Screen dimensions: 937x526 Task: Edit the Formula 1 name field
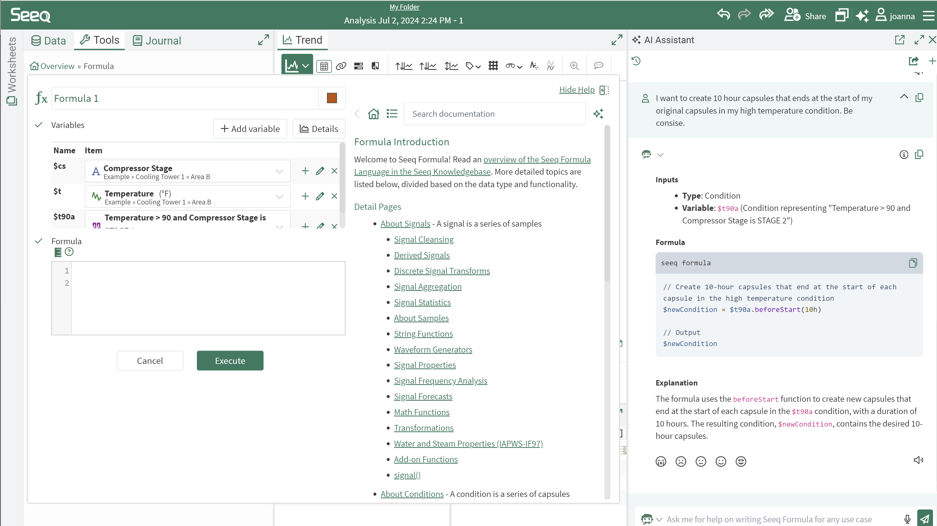point(185,98)
